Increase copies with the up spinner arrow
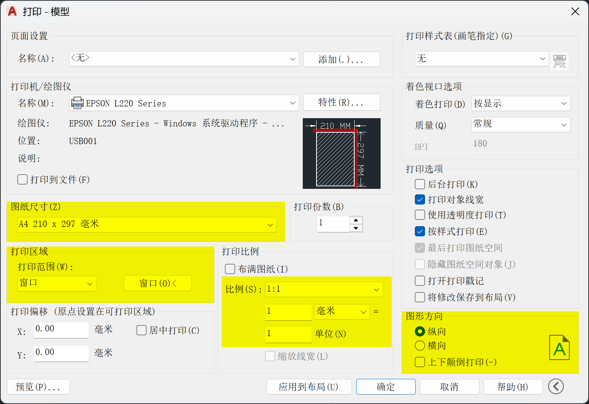Image resolution: width=589 pixels, height=404 pixels. [356, 220]
